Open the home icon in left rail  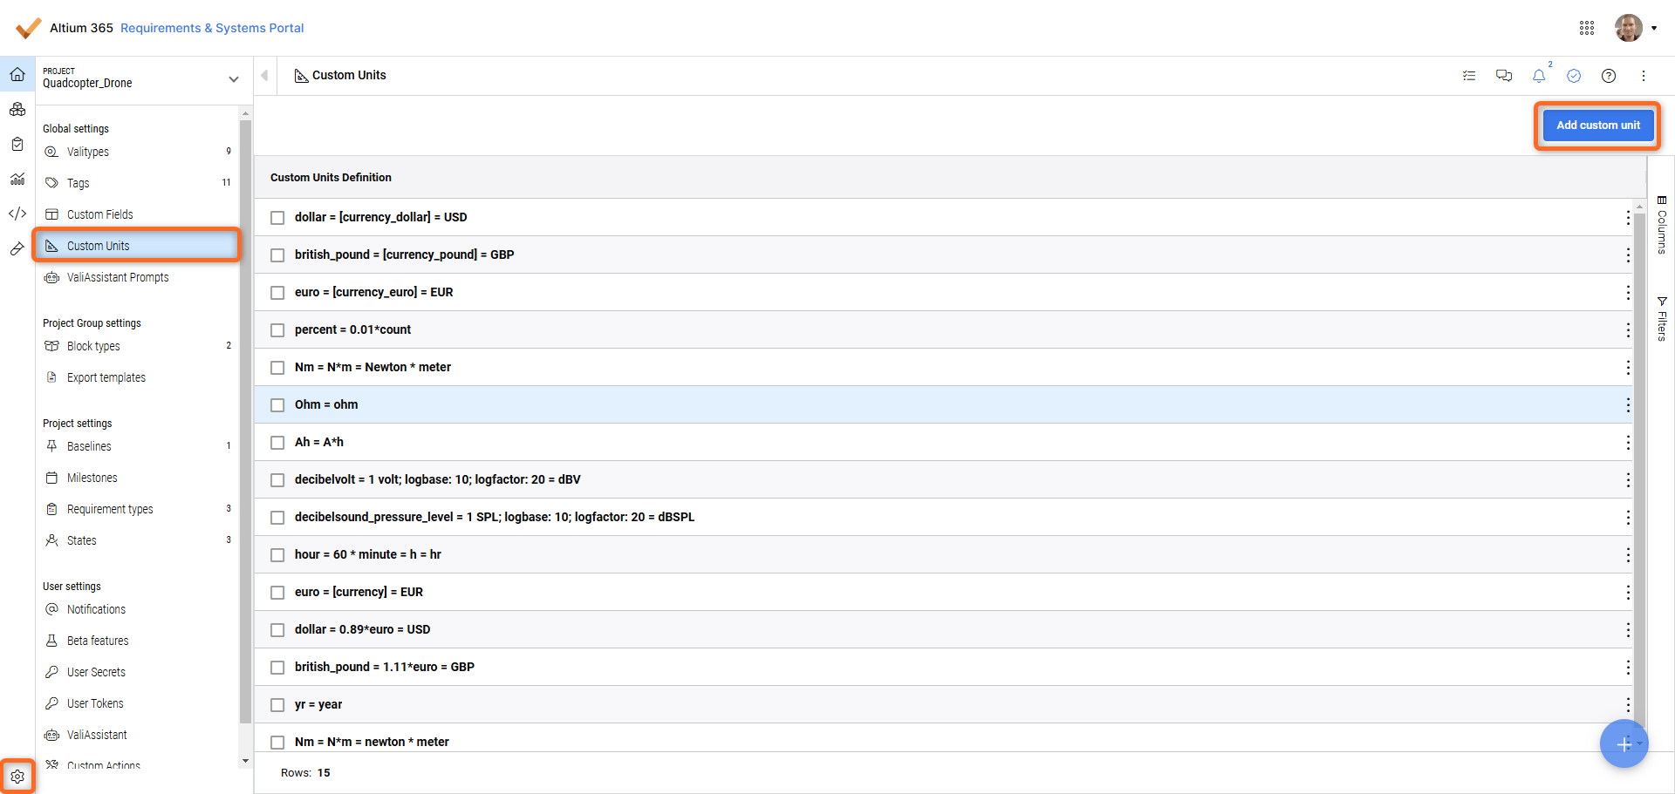tap(17, 75)
